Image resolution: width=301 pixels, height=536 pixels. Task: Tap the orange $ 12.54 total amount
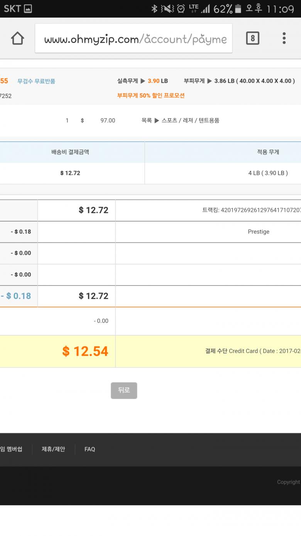(x=85, y=351)
